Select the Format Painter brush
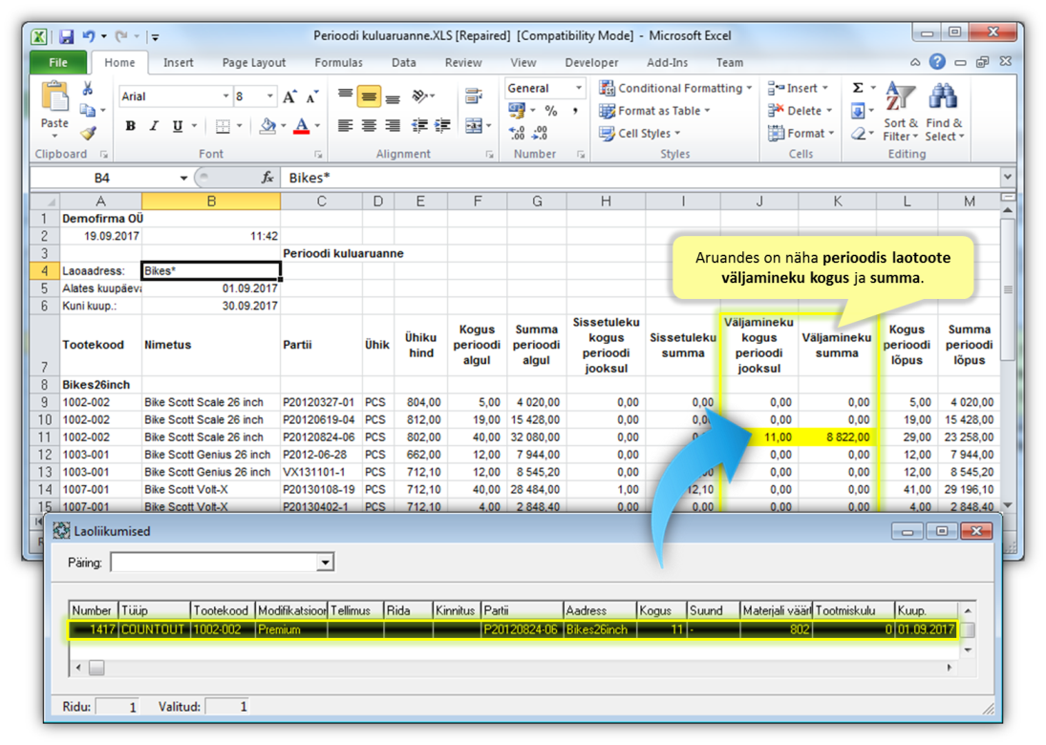 coord(87,134)
